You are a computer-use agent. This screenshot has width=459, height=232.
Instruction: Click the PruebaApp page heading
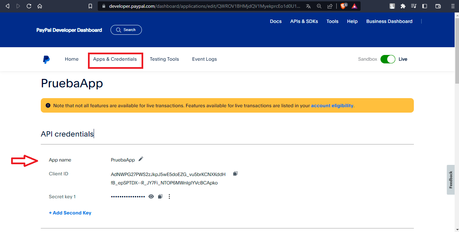[72, 83]
